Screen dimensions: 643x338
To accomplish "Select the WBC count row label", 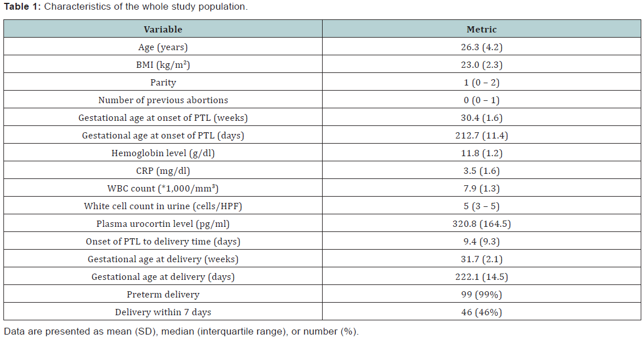I will click(162, 188).
